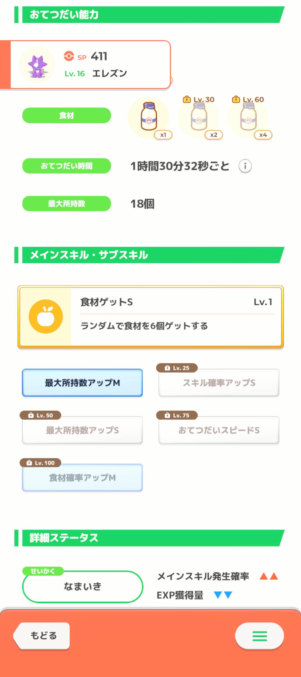This screenshot has height=677, width=301.
Task: Tap the info icon beside helping time
Action: [245, 166]
